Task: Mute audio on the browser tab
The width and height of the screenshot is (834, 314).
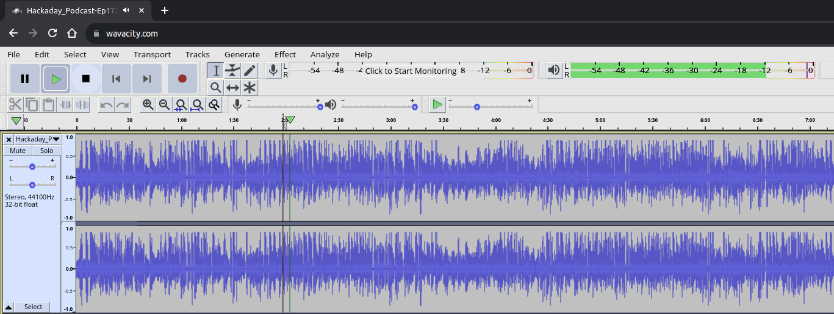Action: click(126, 10)
